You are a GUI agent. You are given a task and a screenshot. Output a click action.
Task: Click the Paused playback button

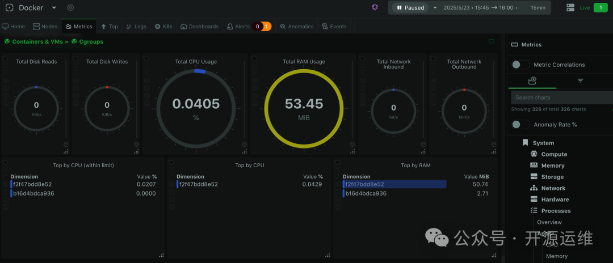(410, 7)
